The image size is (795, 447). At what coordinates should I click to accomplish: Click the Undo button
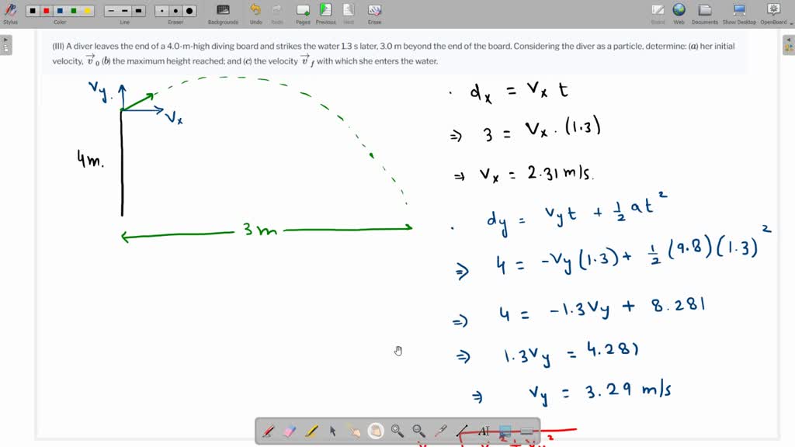pyautogui.click(x=255, y=12)
